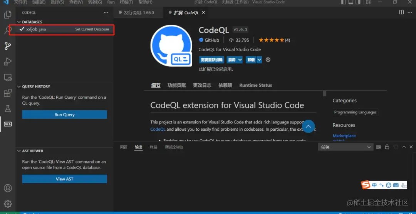Toggle the primary side bar layout icon
Screen dimensions: 416x214
[344, 2]
